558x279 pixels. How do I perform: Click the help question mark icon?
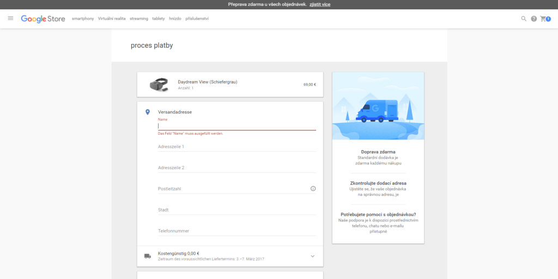tap(533, 18)
